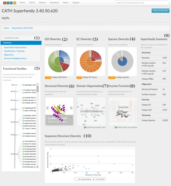171x186 pixels.
Task: Collapse the SC:15 structural cluster node
Action: 16,154
